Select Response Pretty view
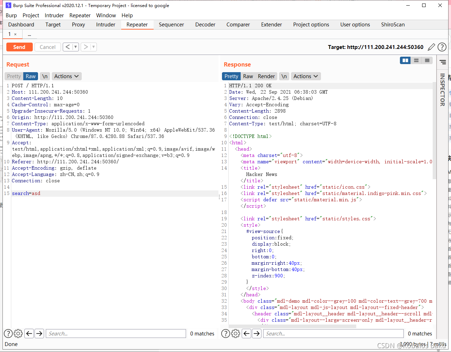The height and width of the screenshot is (352, 451). pos(231,76)
